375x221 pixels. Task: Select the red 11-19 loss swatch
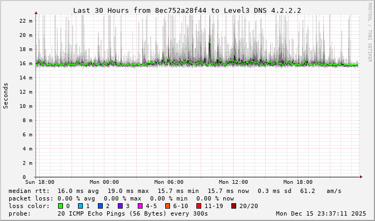(199, 206)
